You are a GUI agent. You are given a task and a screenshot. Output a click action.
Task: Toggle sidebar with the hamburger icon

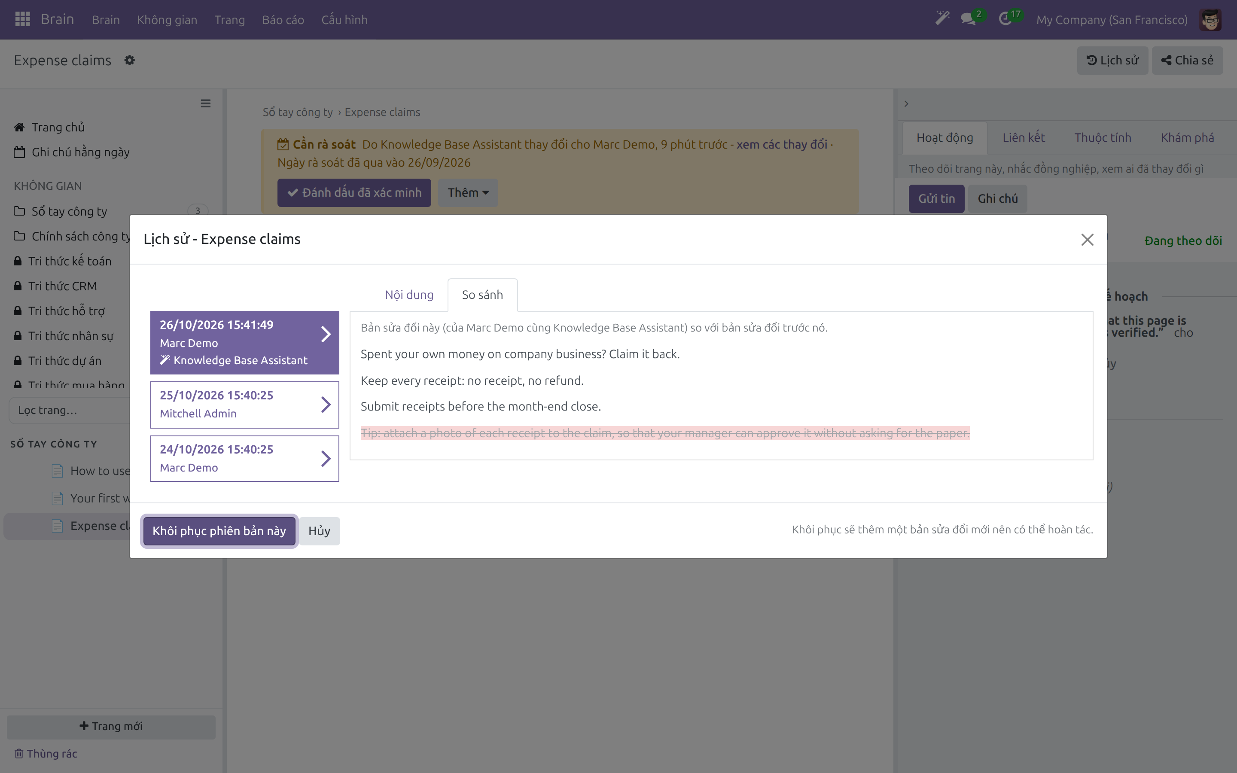point(205,104)
